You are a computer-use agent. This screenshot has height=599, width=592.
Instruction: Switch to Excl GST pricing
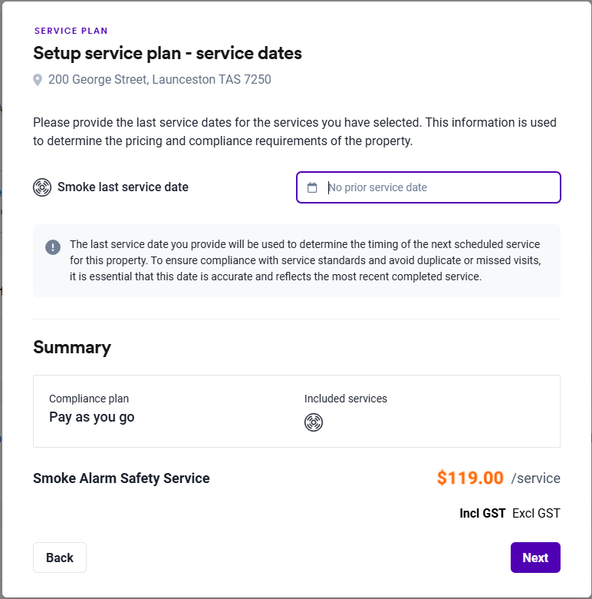point(536,513)
